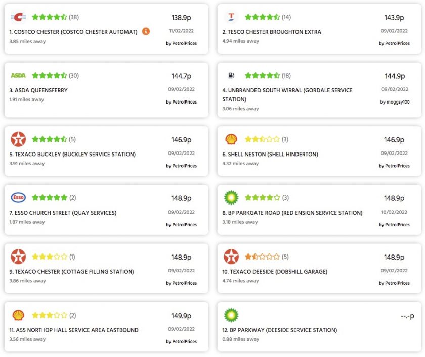Click '0.88 miles away' under BP Parkway

241,339
